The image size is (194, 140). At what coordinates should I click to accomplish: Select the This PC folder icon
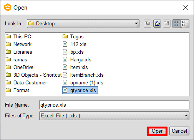8,36
